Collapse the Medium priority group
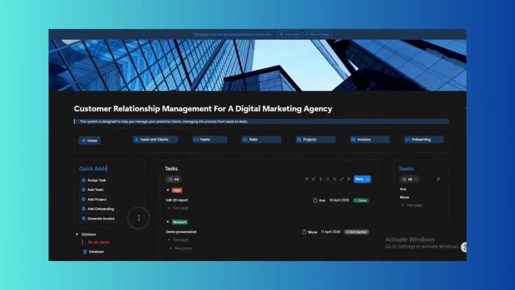 [x=168, y=222]
